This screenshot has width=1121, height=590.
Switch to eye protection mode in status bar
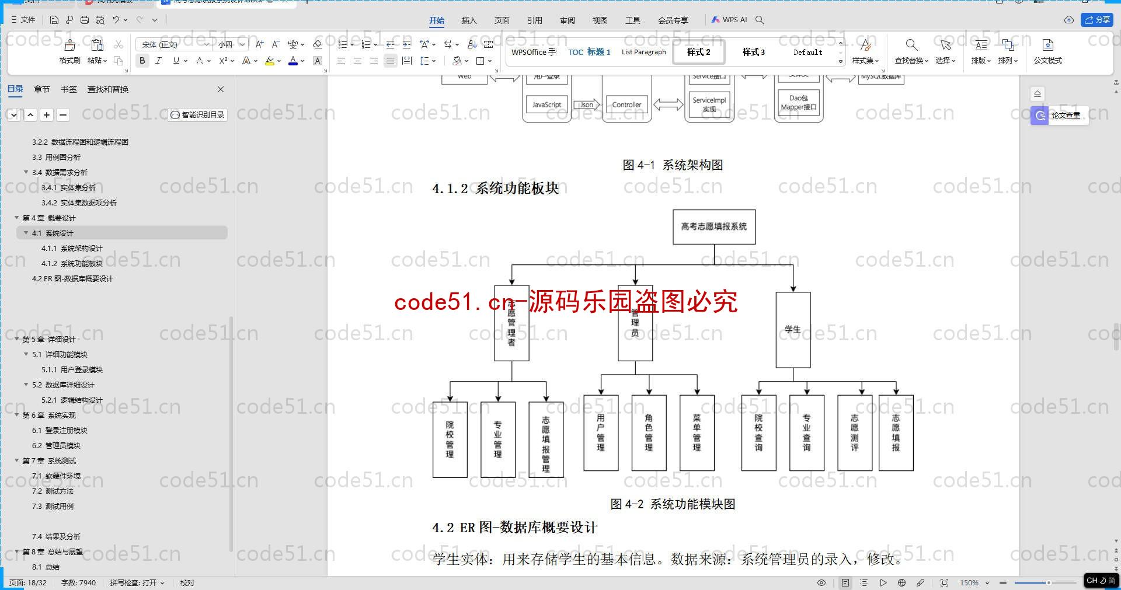pyautogui.click(x=821, y=582)
